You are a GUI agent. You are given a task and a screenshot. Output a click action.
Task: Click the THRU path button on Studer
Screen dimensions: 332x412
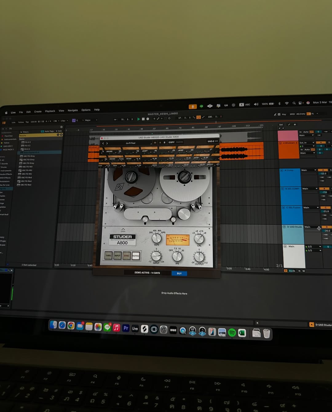coord(109,256)
